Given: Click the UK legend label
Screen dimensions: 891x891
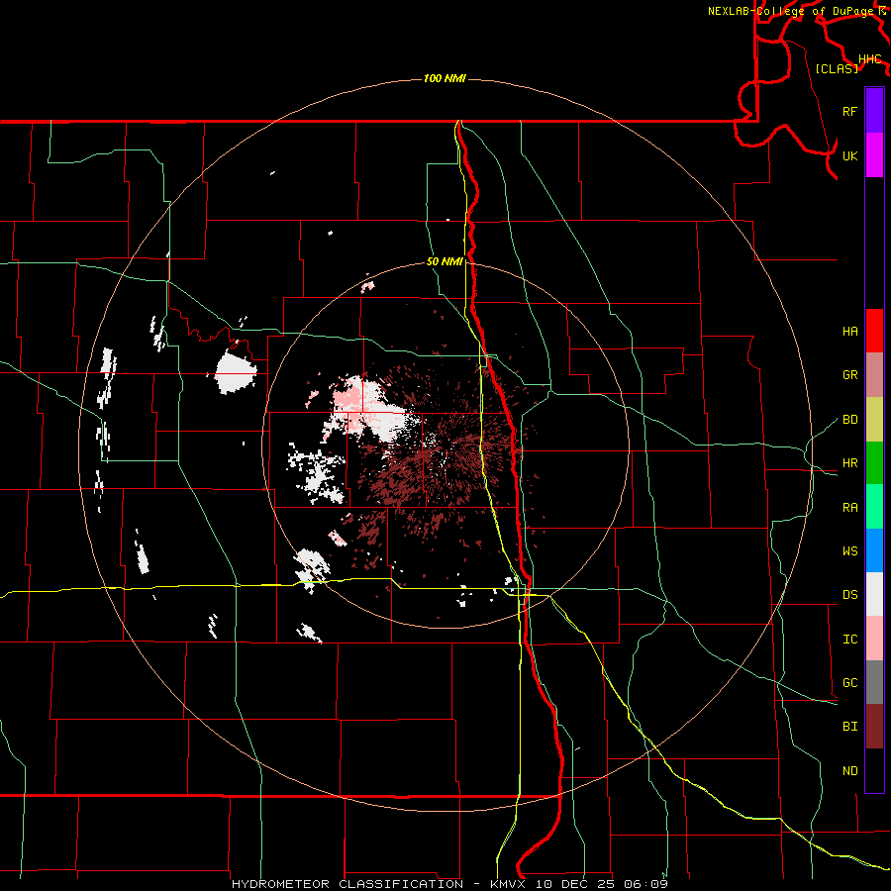Looking at the screenshot, I should (850, 155).
